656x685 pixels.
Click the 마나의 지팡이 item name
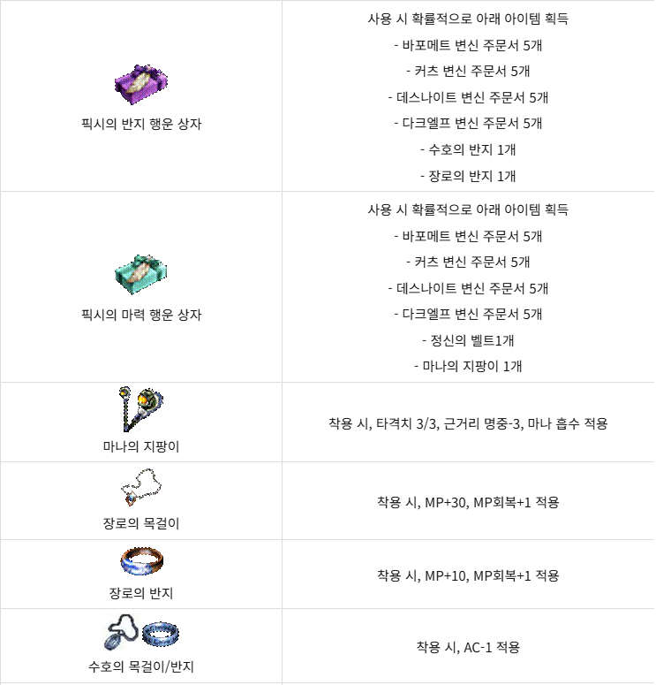coord(141,446)
